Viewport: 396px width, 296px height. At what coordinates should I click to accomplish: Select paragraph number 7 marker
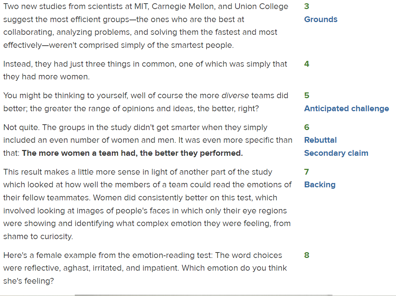[x=307, y=172]
